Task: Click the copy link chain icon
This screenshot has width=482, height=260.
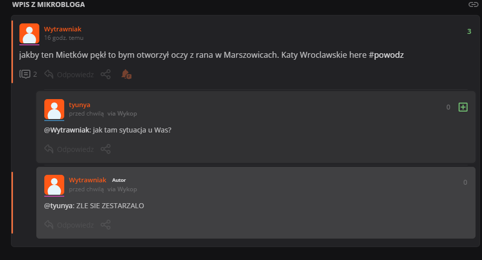Action: pos(473,4)
